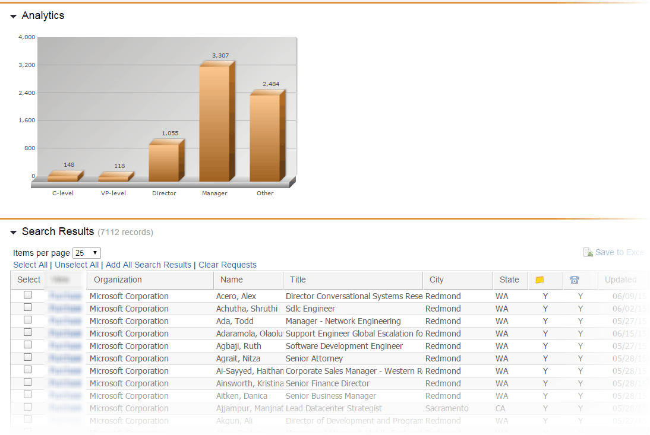
Task: Click the name Akgun, Ali
Action: click(x=234, y=421)
